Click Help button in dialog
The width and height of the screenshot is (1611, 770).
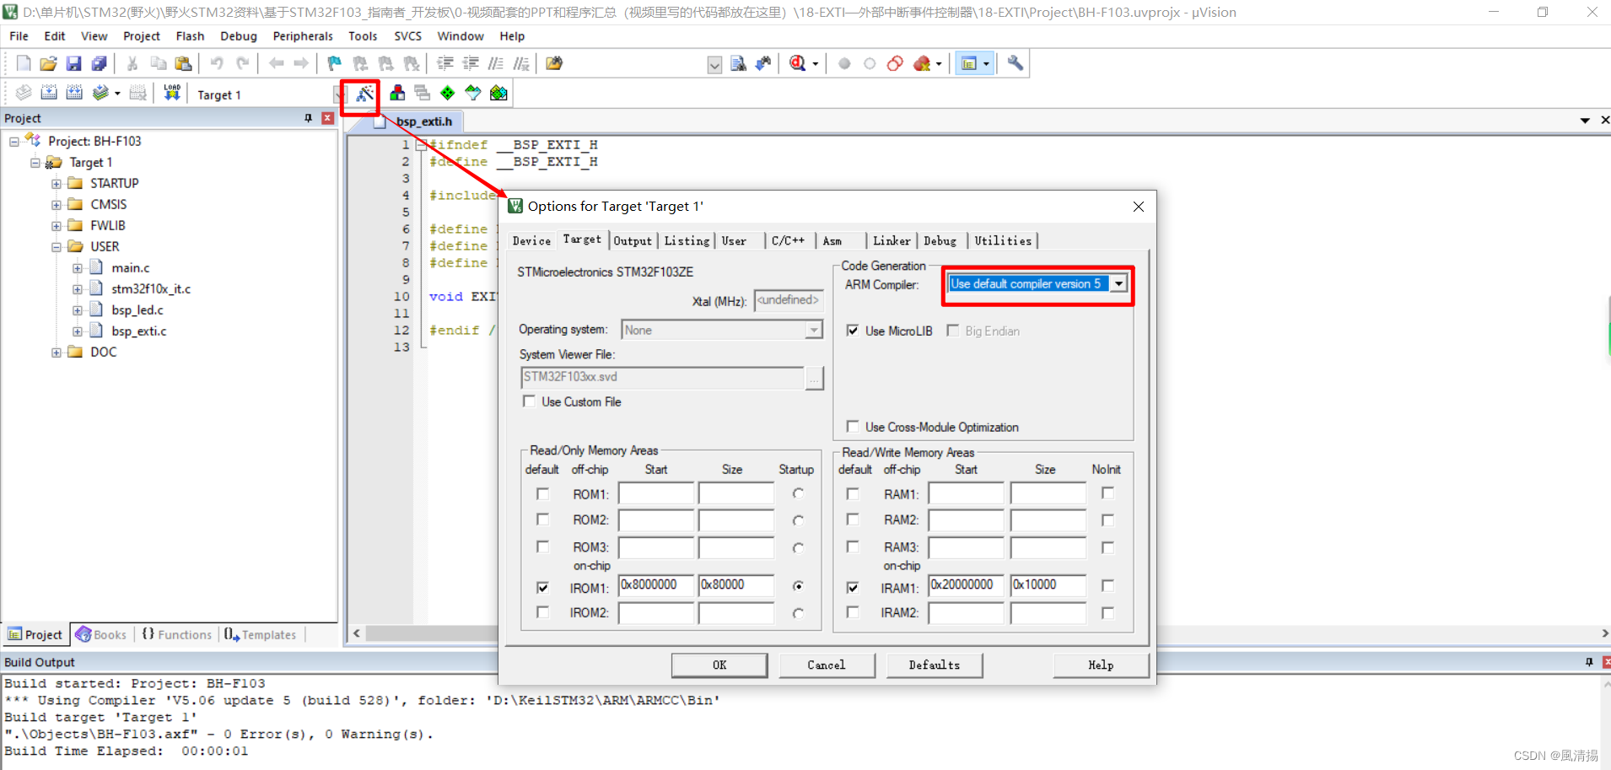pyautogui.click(x=1101, y=665)
